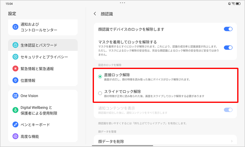Open One Vision settings
Screen dimensions: 245x147
[43, 96]
